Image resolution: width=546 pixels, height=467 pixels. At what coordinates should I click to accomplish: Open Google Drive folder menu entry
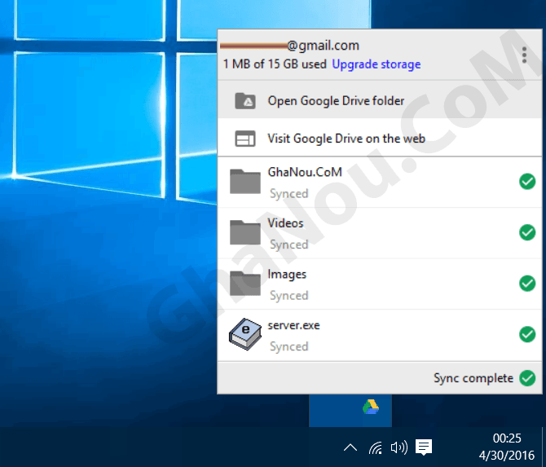[380, 100]
